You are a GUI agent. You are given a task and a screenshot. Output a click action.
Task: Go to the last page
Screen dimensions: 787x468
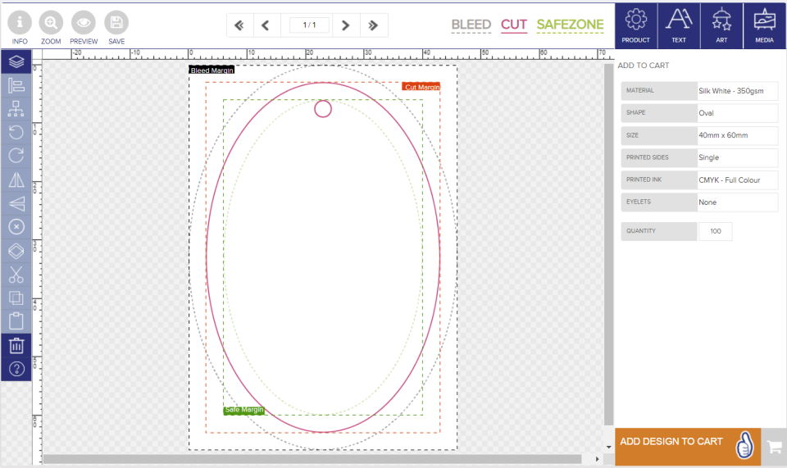point(373,25)
